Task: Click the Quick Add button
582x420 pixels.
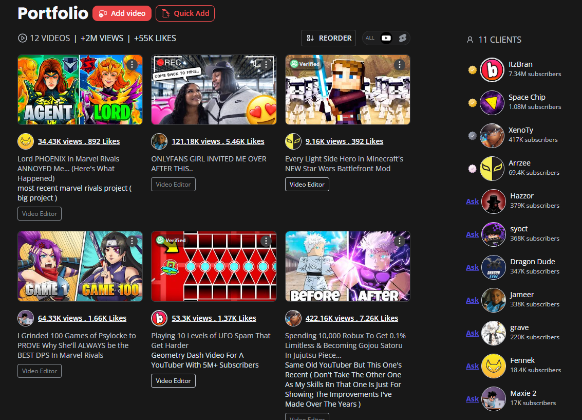Action: [185, 13]
